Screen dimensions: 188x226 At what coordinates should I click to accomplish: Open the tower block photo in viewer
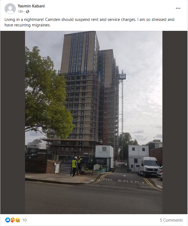(x=94, y=122)
